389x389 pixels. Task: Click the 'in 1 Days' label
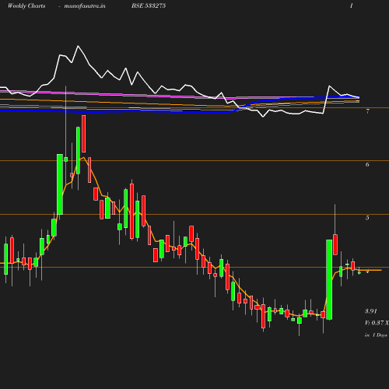376,335
